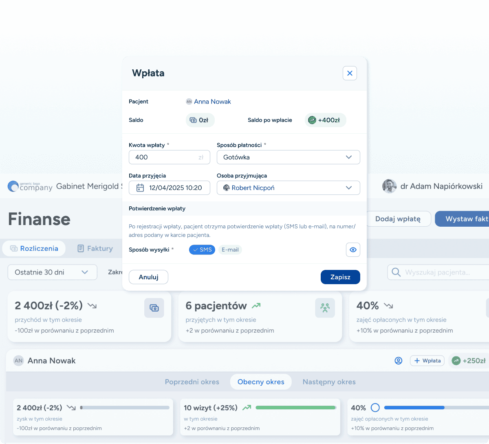Screen dimensions: 489x444
Task: Select E-mail as delivery method
Action: click(x=230, y=250)
